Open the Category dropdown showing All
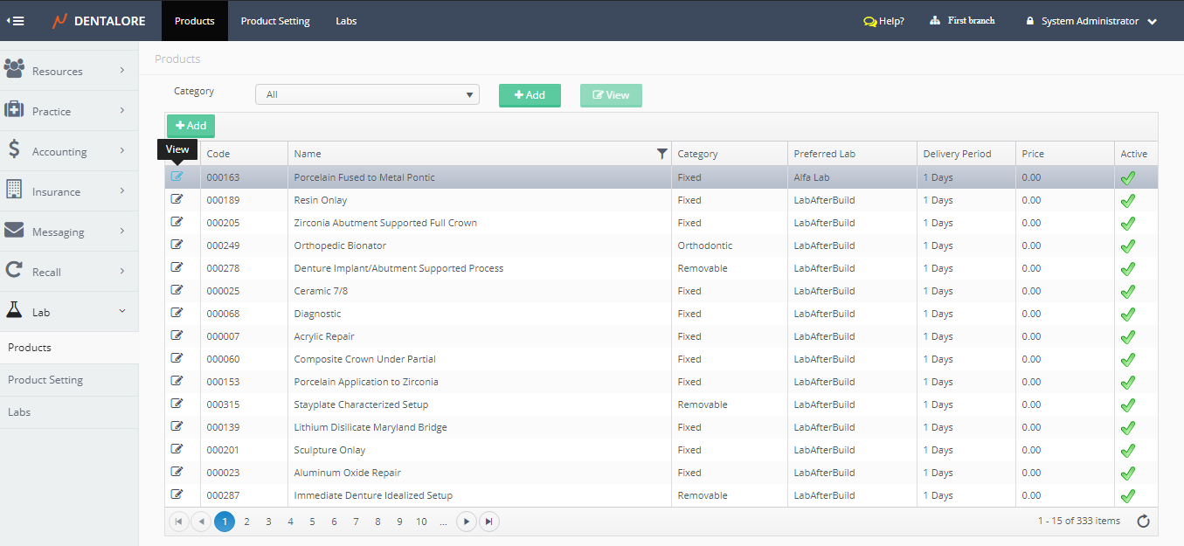The height and width of the screenshot is (546, 1184). pos(367,94)
